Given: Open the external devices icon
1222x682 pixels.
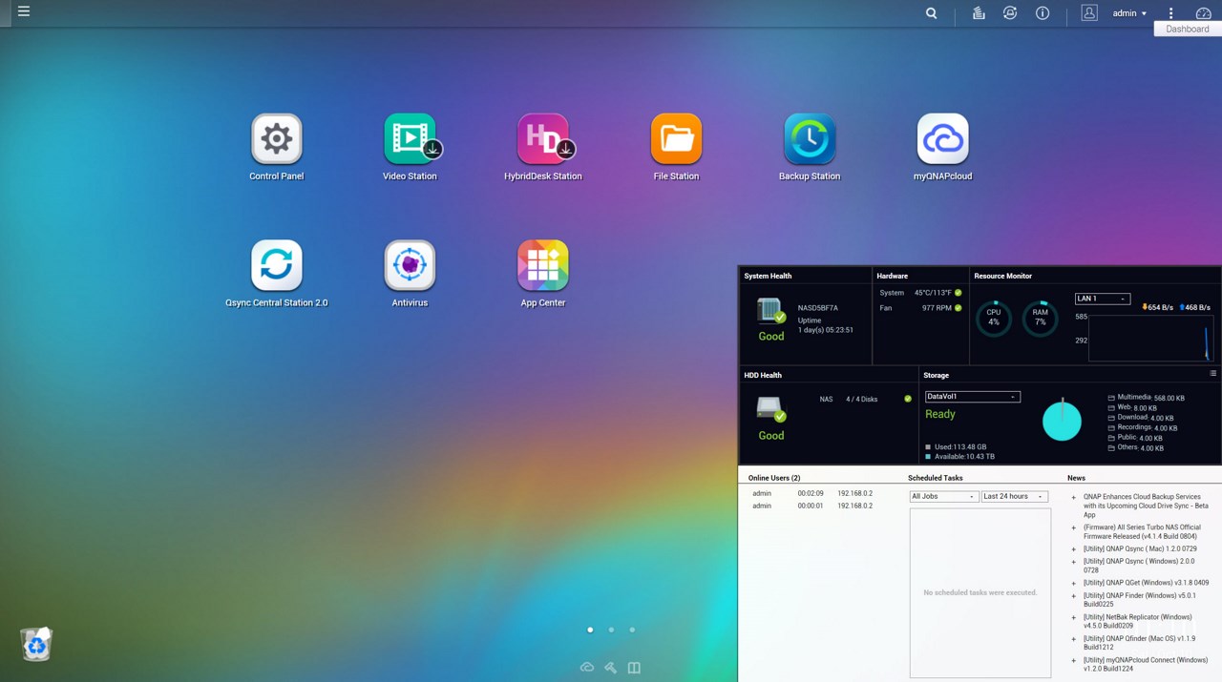Looking at the screenshot, I should pyautogui.click(x=1010, y=13).
